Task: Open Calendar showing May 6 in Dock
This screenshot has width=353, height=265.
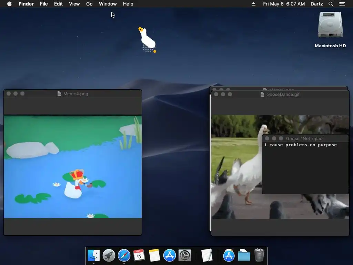Action: point(139,255)
